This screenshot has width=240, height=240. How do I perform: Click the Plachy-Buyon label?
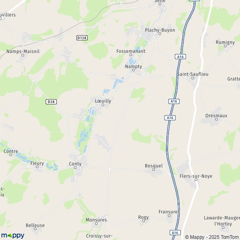pyautogui.click(x=160, y=30)
